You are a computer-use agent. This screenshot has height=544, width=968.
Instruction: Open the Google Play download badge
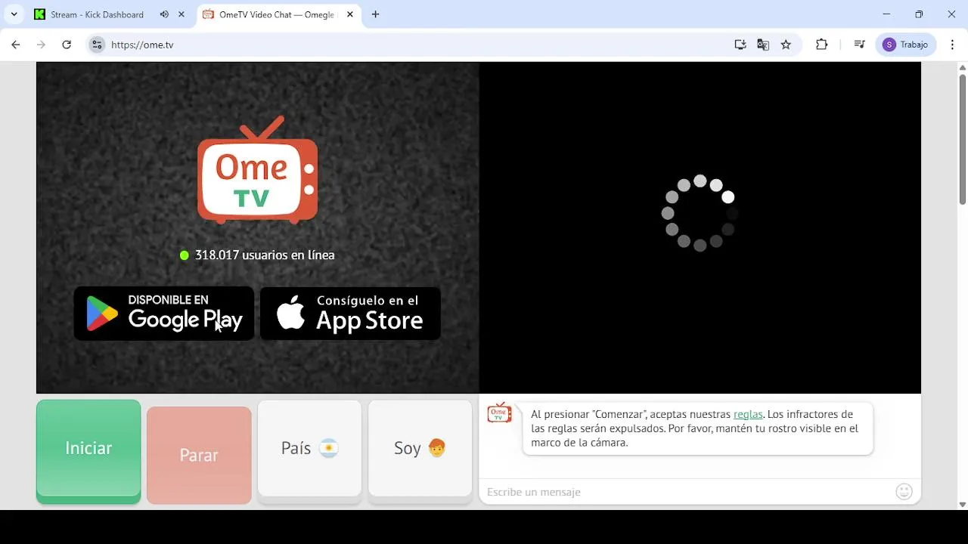pyautogui.click(x=164, y=313)
